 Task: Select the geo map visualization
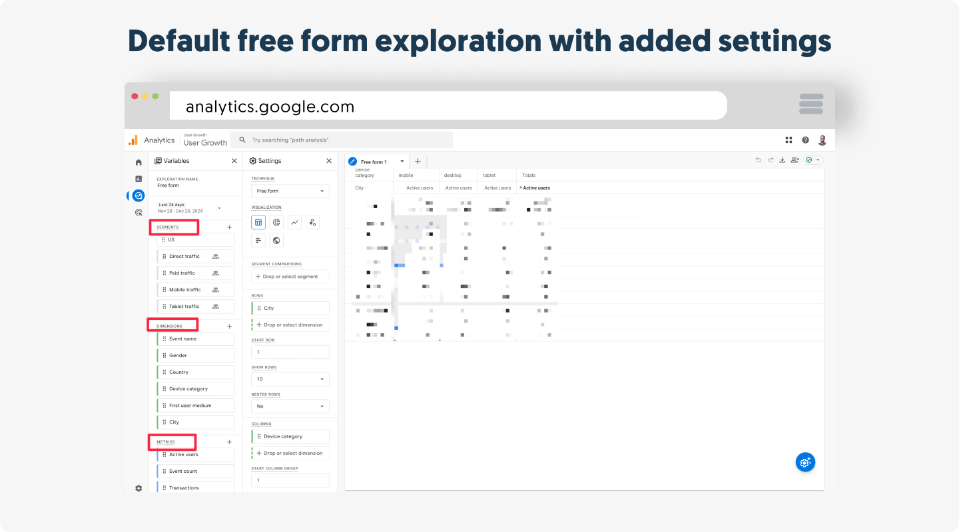pyautogui.click(x=276, y=240)
